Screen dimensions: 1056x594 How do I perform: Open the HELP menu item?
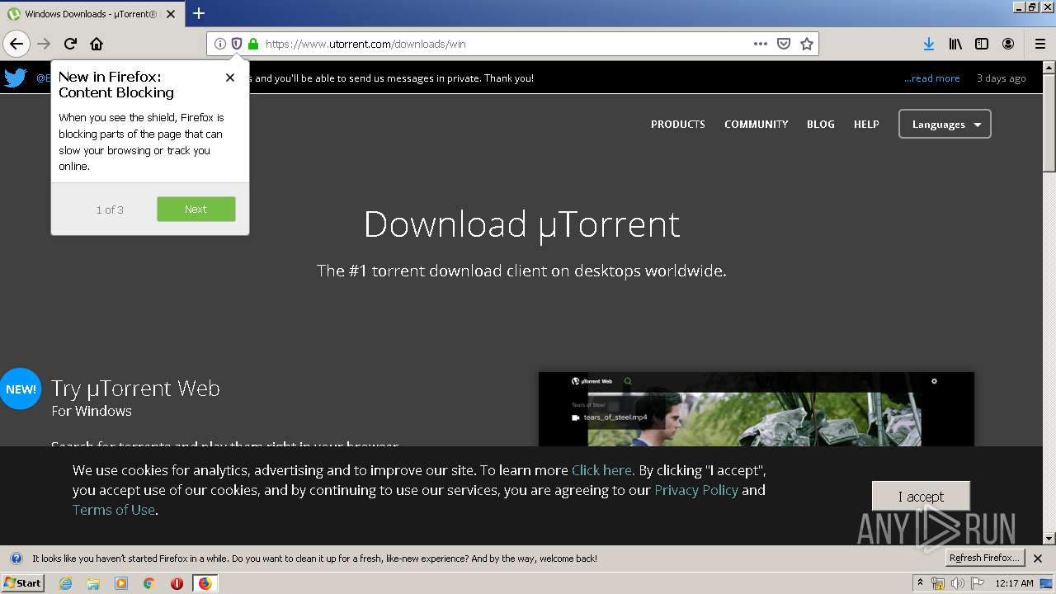tap(866, 125)
